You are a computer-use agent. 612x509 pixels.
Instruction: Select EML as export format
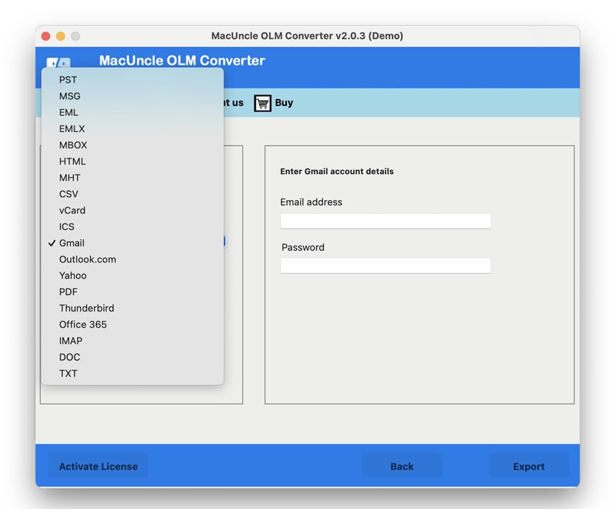click(x=68, y=112)
